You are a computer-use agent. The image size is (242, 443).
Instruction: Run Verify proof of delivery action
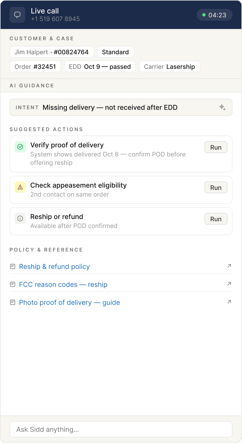click(216, 147)
